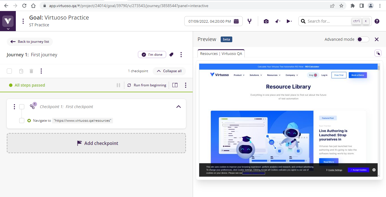This screenshot has height=197, width=386.
Task: Open the run play dropdown in header
Action: 289,21
